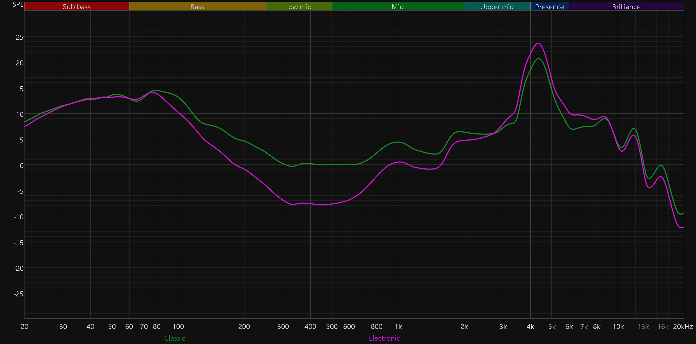The width and height of the screenshot is (696, 344).
Task: Click the Brilliance band header
Action: [626, 6]
